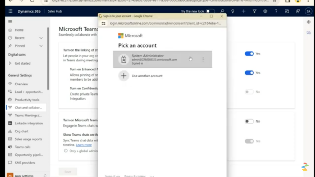Open the Dynamics 365 app launcher waffle
The height and width of the screenshot is (177, 315).
(x=10, y=11)
